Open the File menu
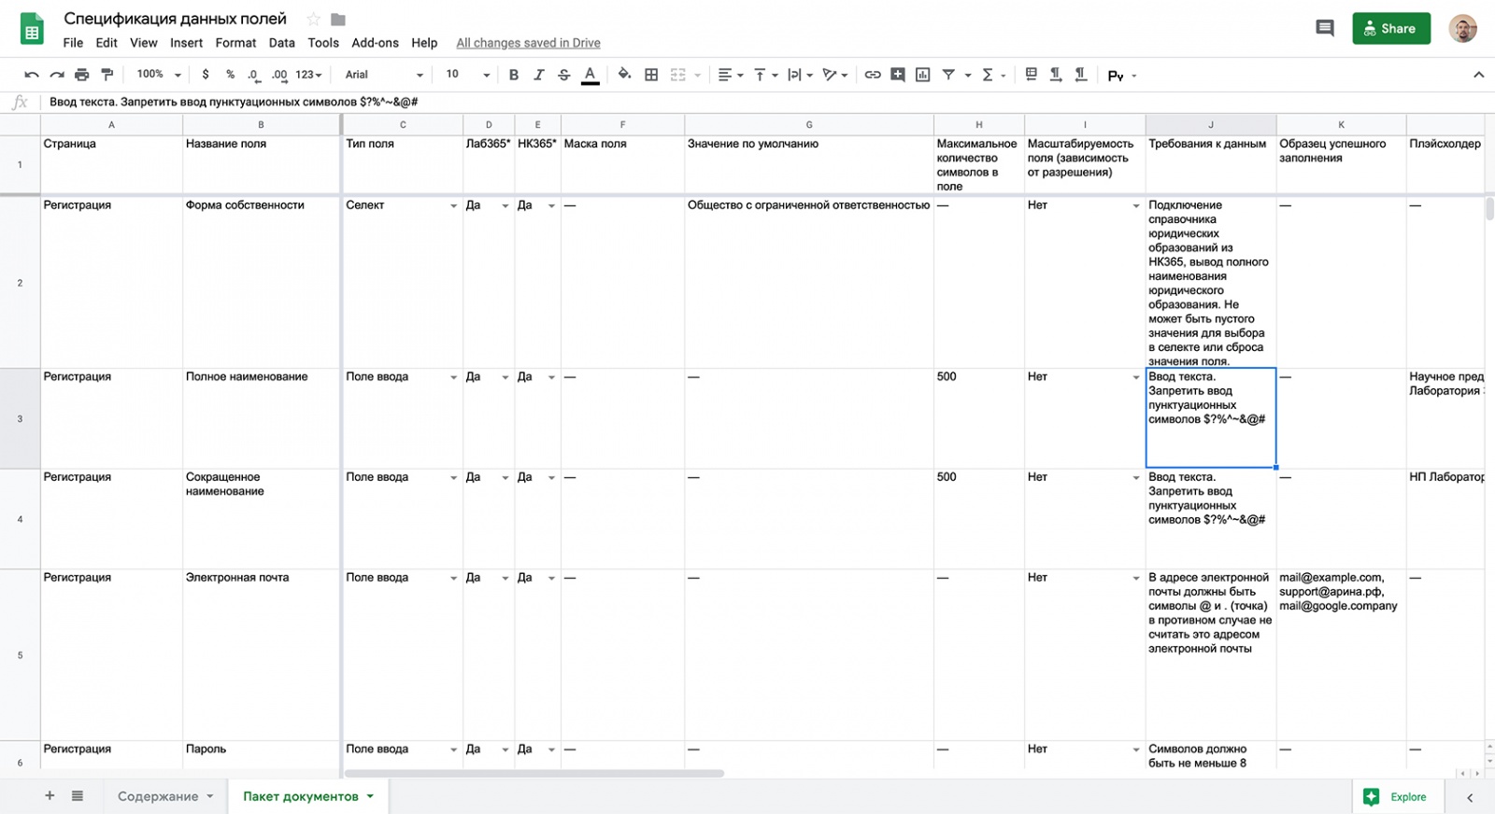Screen dimensions: 1495x814 (x=73, y=43)
